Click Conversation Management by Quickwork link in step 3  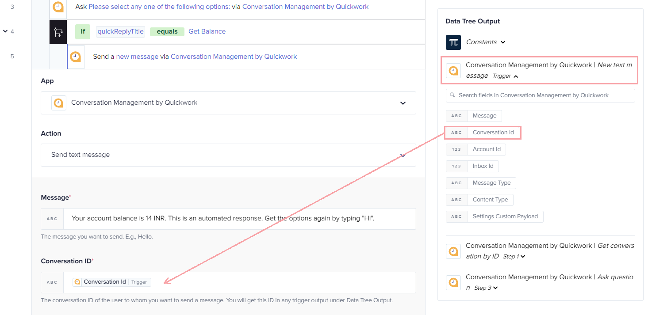click(x=305, y=7)
